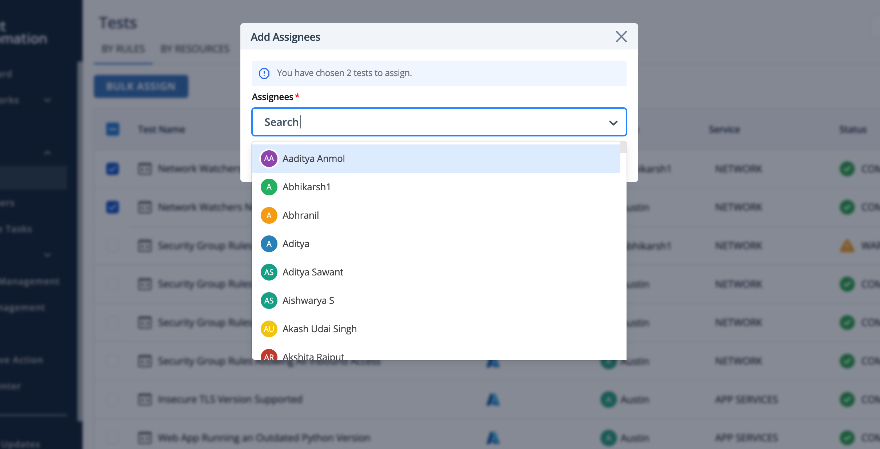Click Akash Udai Singh's yellow AU avatar
The width and height of the screenshot is (880, 449).
[269, 329]
